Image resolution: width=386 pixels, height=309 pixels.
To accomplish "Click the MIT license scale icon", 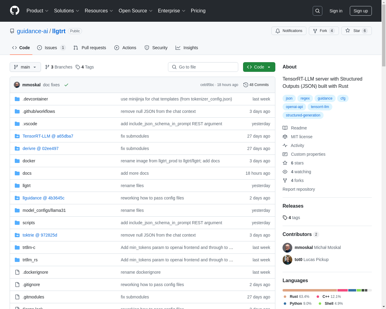I will coord(285,137).
